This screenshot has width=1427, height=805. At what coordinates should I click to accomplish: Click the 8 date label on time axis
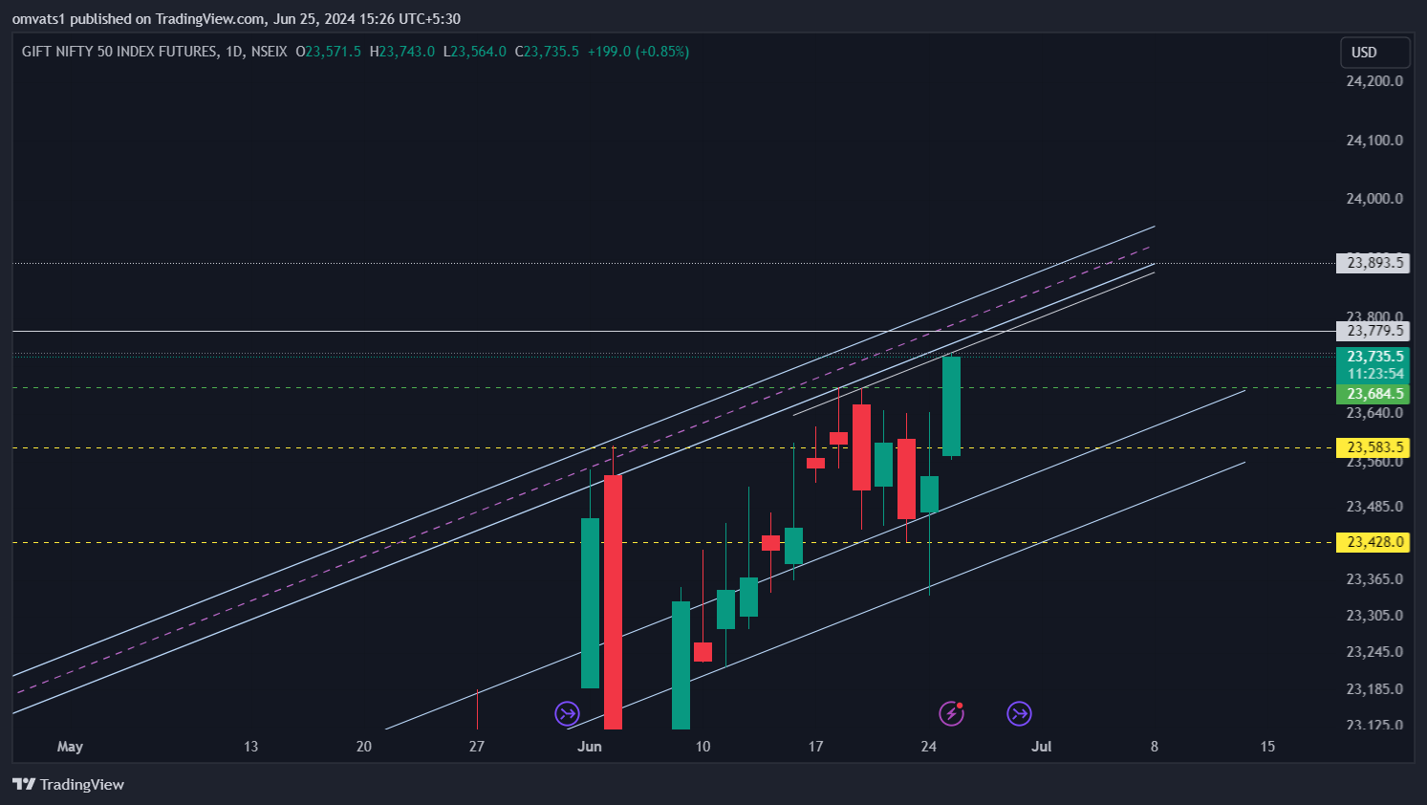1154,747
